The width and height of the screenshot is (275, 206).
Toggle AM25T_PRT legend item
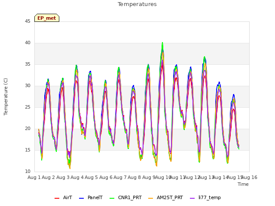pyautogui.click(x=165, y=198)
